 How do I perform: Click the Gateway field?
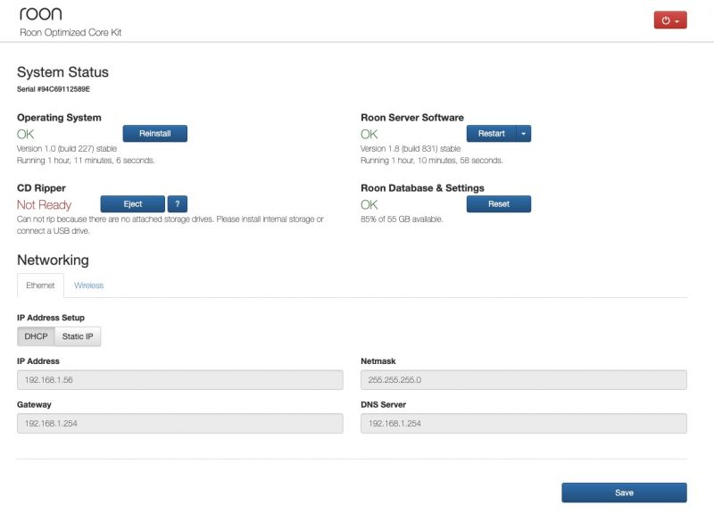180,423
